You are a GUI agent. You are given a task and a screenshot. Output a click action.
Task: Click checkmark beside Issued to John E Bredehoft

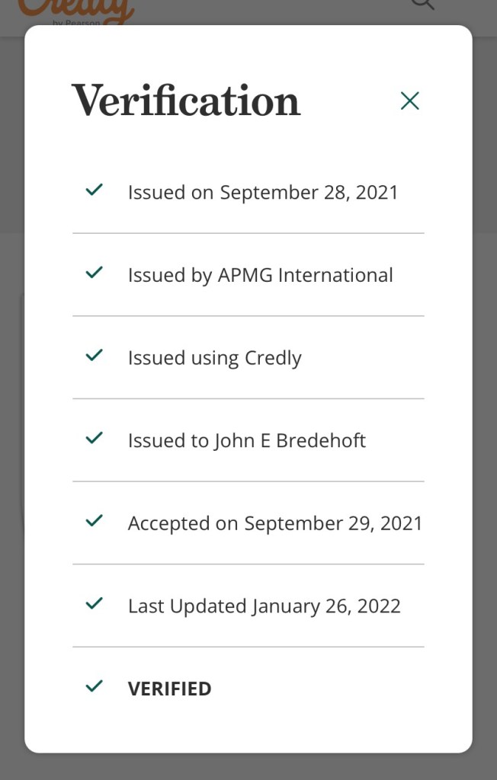95,439
